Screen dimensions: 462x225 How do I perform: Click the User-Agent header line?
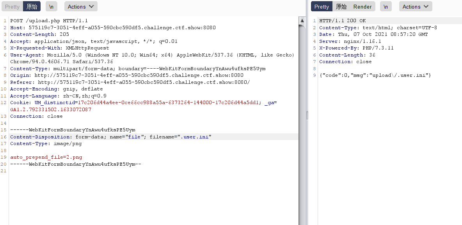click(152, 58)
